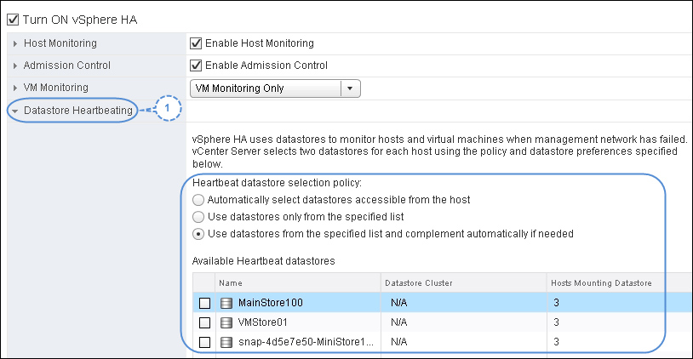Click the MainStore100 datastore icon

tap(226, 303)
